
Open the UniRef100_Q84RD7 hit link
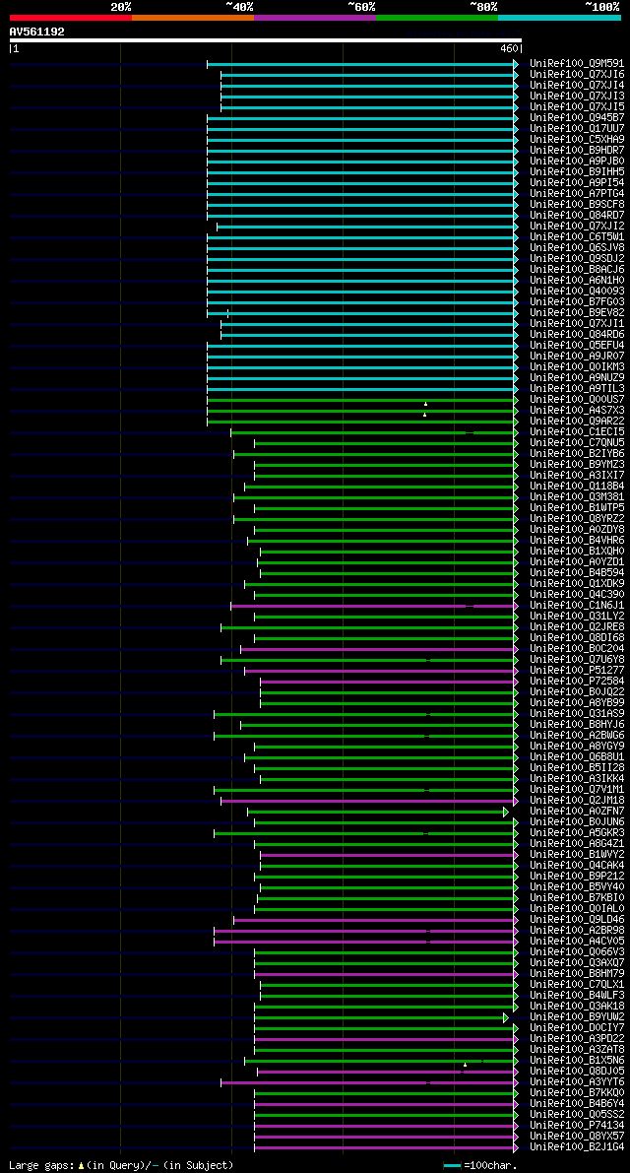click(577, 216)
